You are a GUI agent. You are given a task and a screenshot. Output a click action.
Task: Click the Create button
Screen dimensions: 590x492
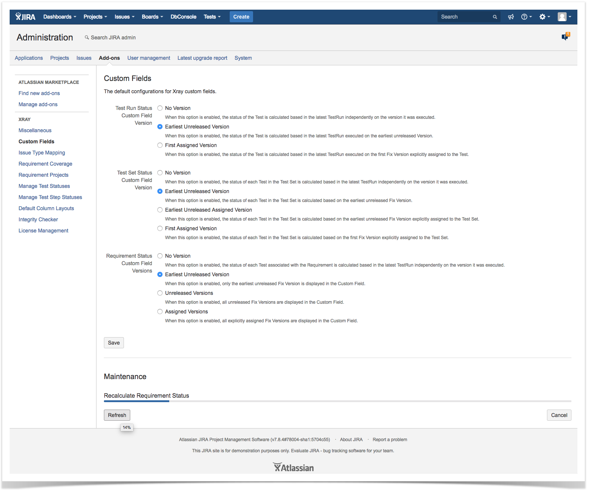click(x=241, y=17)
